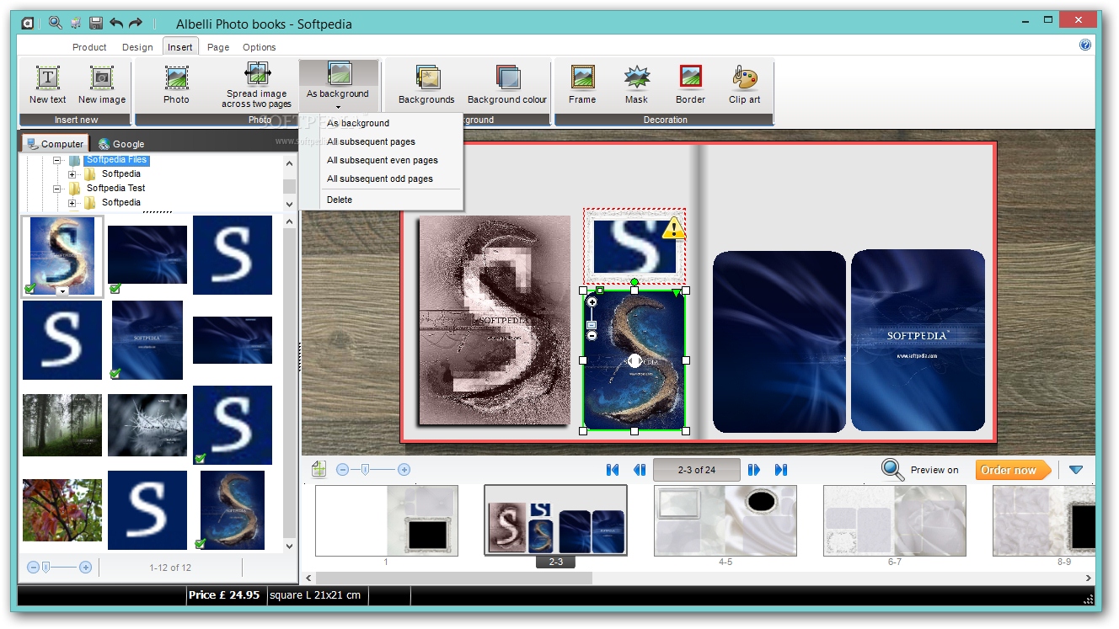Insert a New image frame

click(102, 77)
